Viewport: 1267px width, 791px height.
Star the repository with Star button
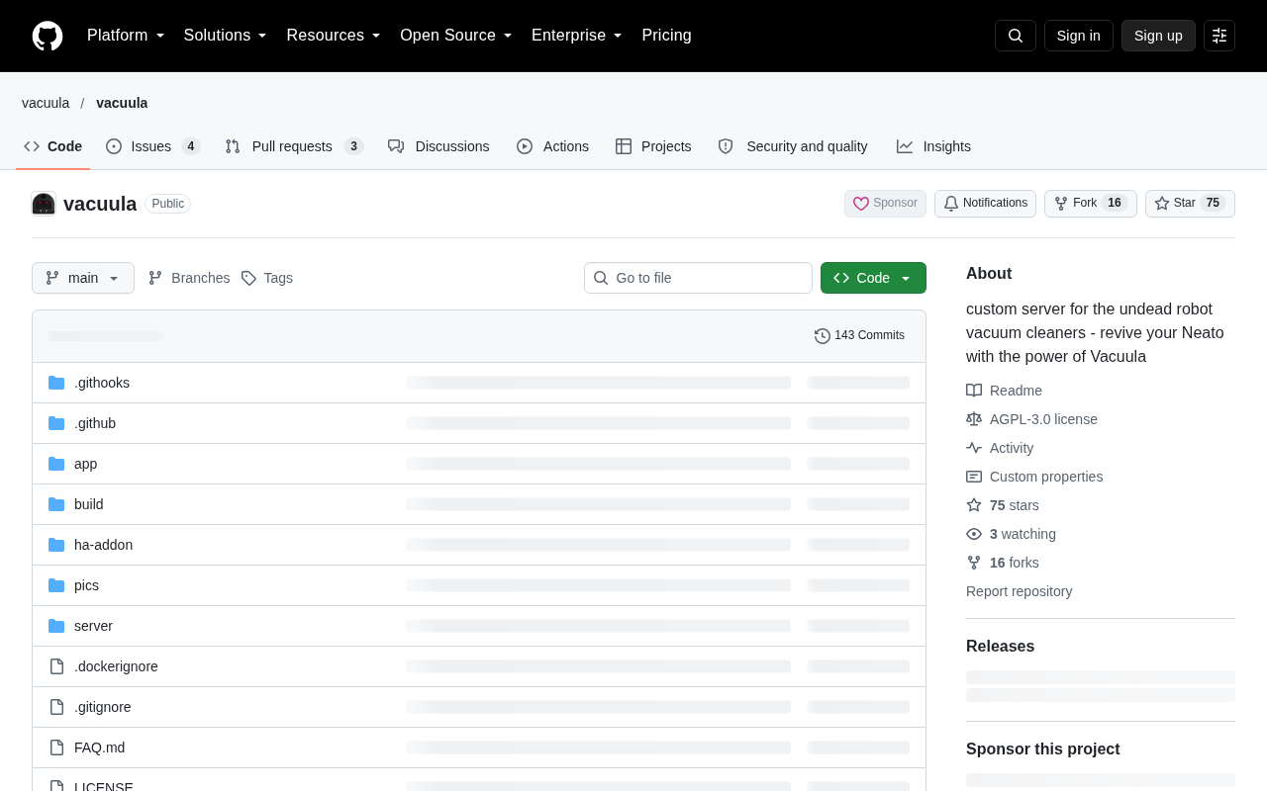tap(1190, 204)
